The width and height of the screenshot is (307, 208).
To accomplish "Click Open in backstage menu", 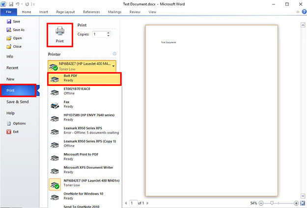I will (14, 38).
